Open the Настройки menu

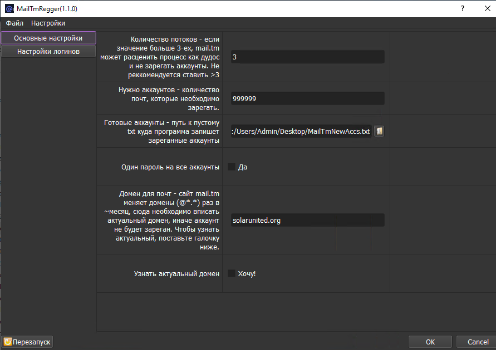[x=48, y=23]
